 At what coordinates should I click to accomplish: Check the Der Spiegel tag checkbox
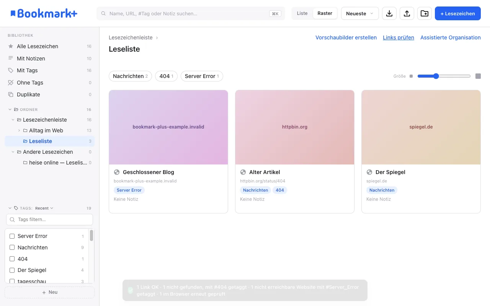coord(12,270)
